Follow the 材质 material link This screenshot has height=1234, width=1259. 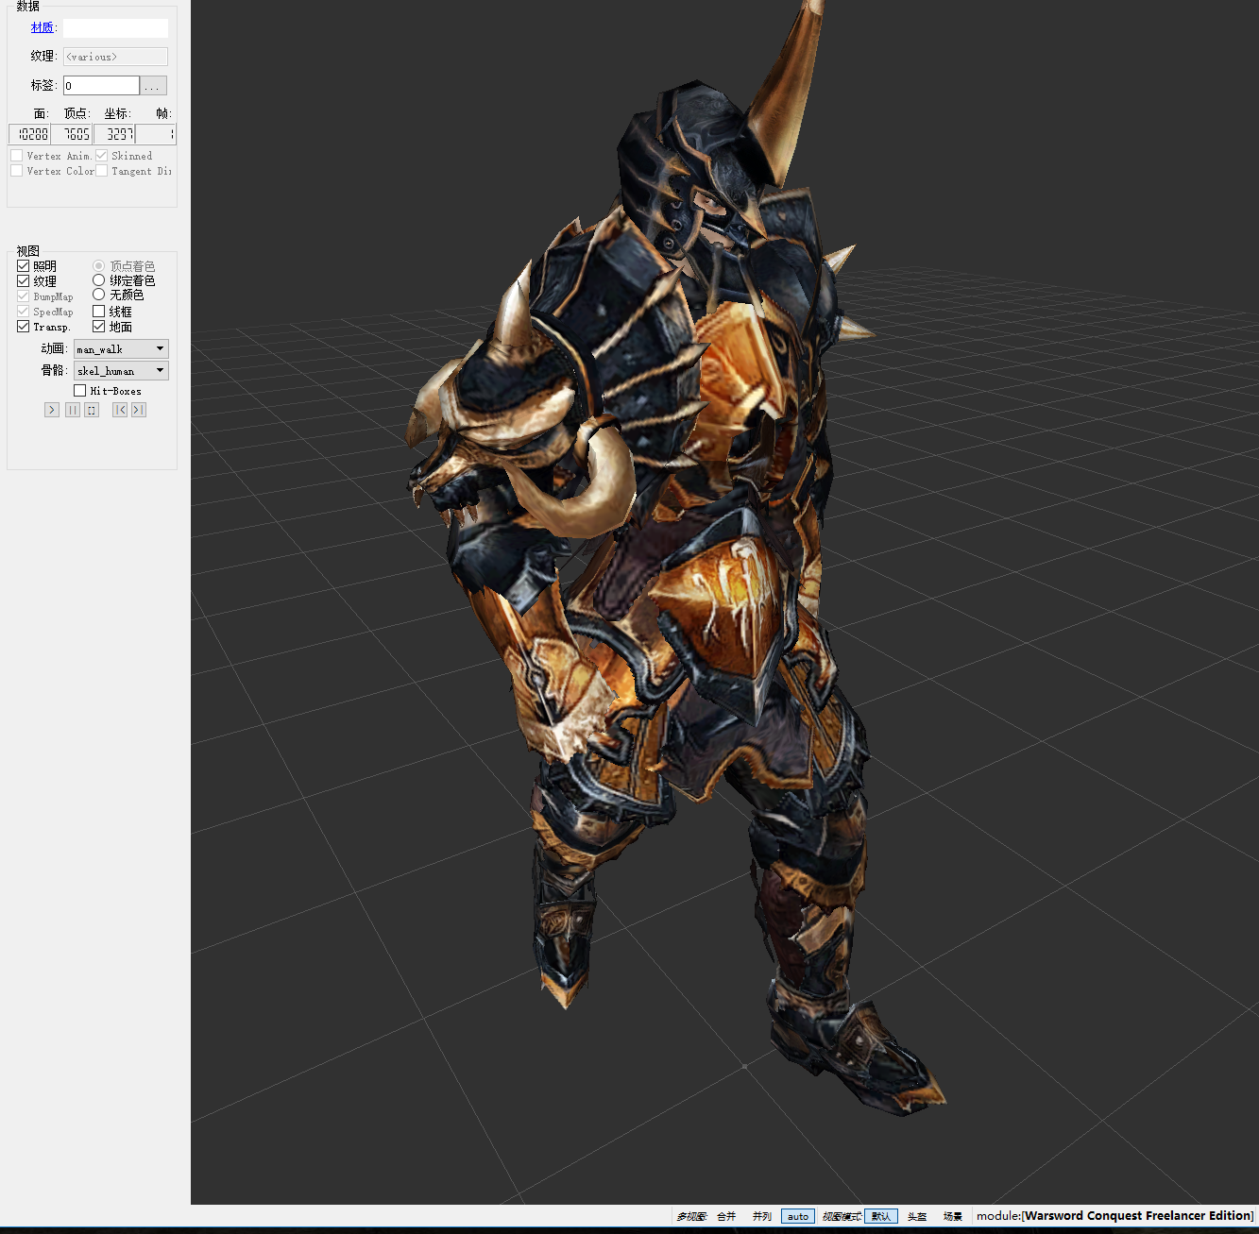[42, 27]
